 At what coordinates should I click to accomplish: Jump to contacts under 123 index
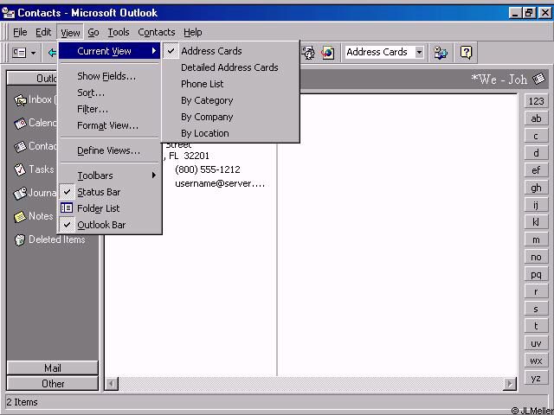click(536, 101)
